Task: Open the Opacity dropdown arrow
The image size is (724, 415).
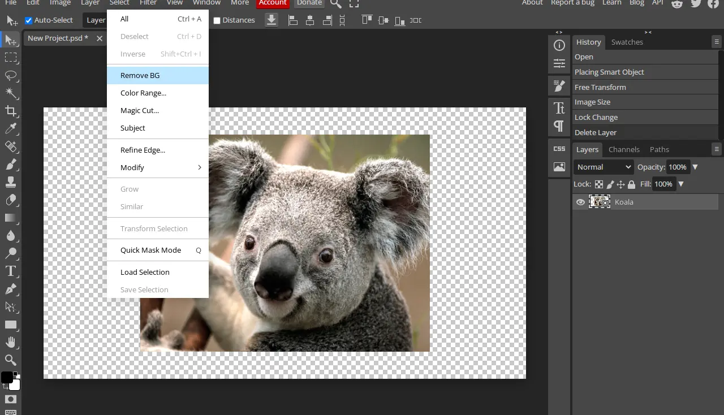Action: (x=695, y=167)
